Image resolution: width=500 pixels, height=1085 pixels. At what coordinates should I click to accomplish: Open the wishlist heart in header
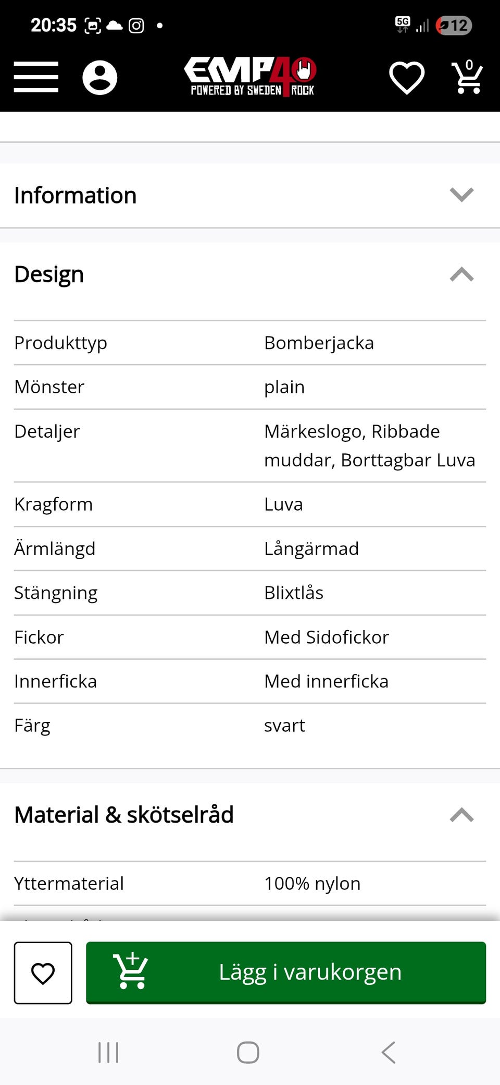407,78
